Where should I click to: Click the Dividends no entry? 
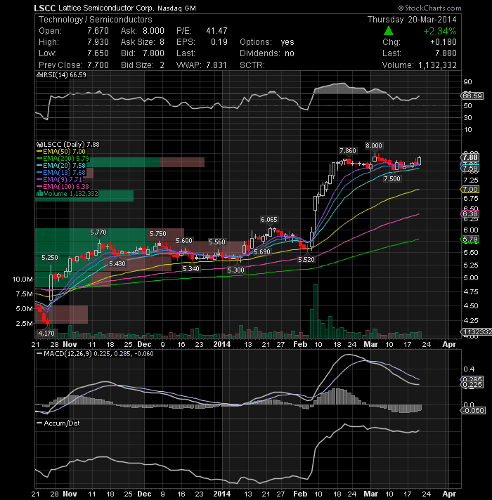267,53
